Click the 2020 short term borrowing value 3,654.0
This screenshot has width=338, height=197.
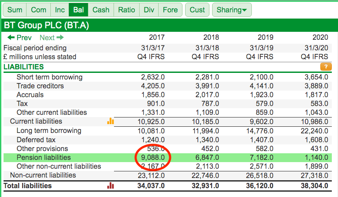(316, 77)
